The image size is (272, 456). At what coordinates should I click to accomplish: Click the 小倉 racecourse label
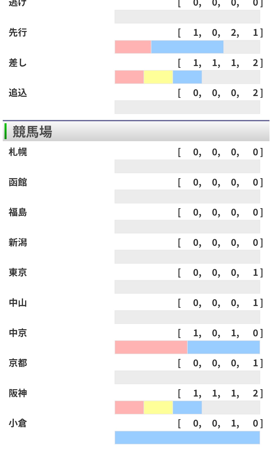tap(18, 423)
